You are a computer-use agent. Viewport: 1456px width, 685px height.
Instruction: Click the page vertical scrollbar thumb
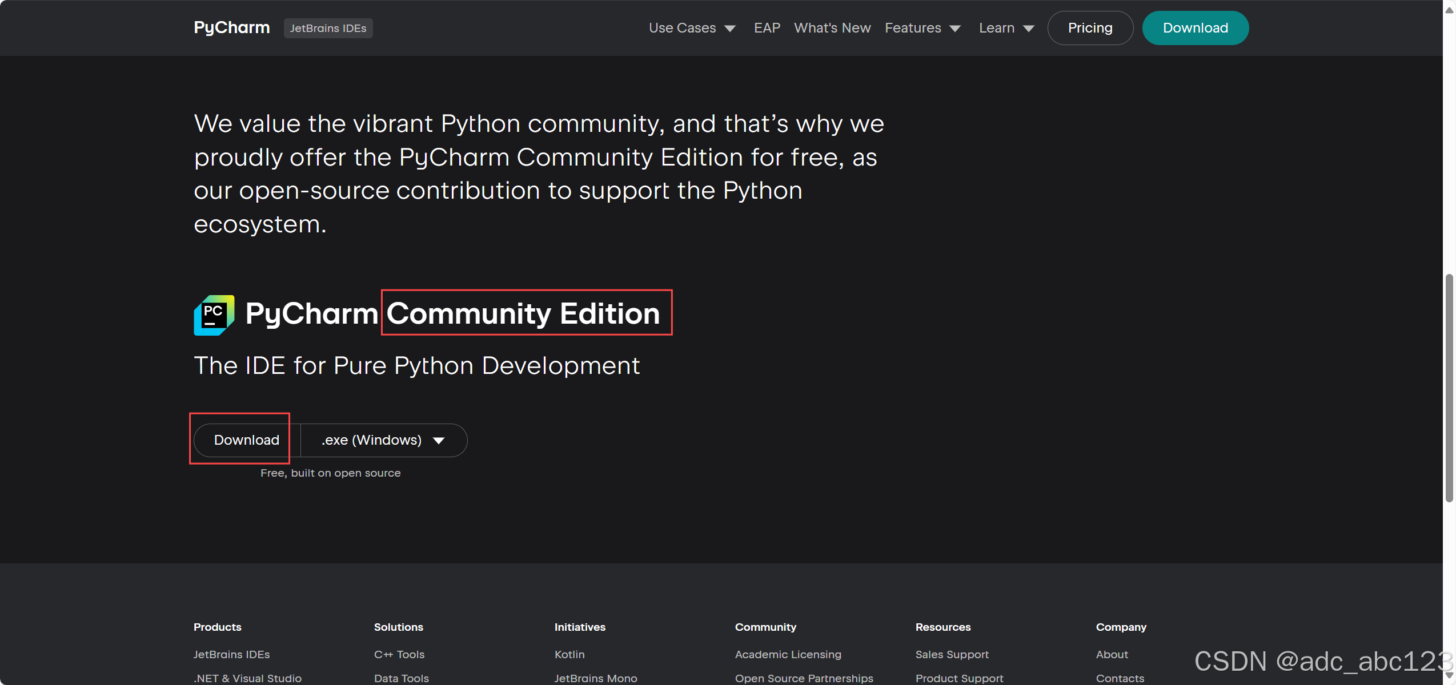[x=1449, y=388]
